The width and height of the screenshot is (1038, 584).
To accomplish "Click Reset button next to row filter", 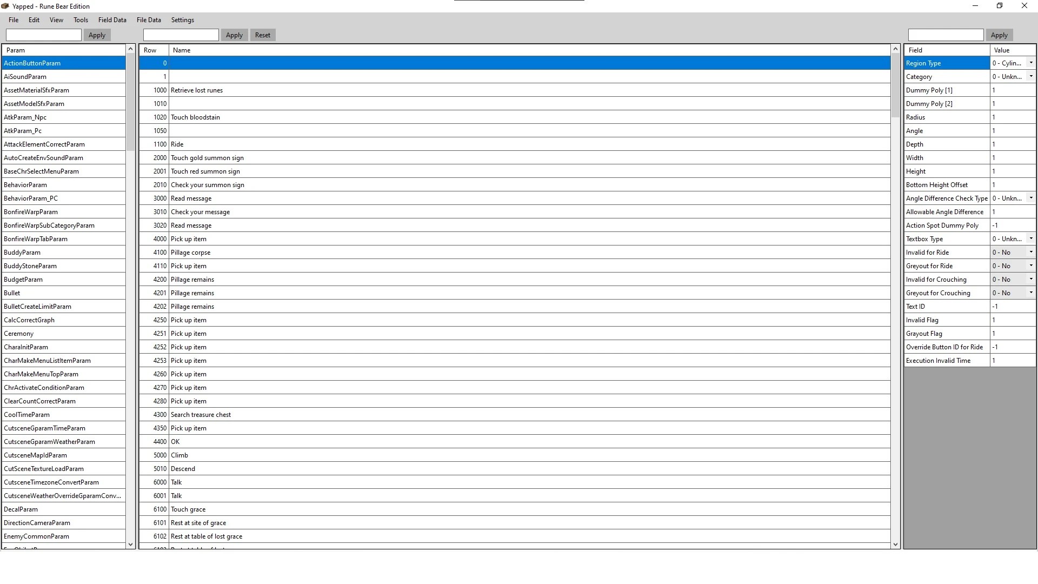I will pos(263,35).
